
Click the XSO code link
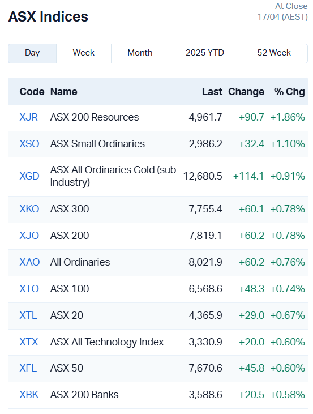click(29, 144)
